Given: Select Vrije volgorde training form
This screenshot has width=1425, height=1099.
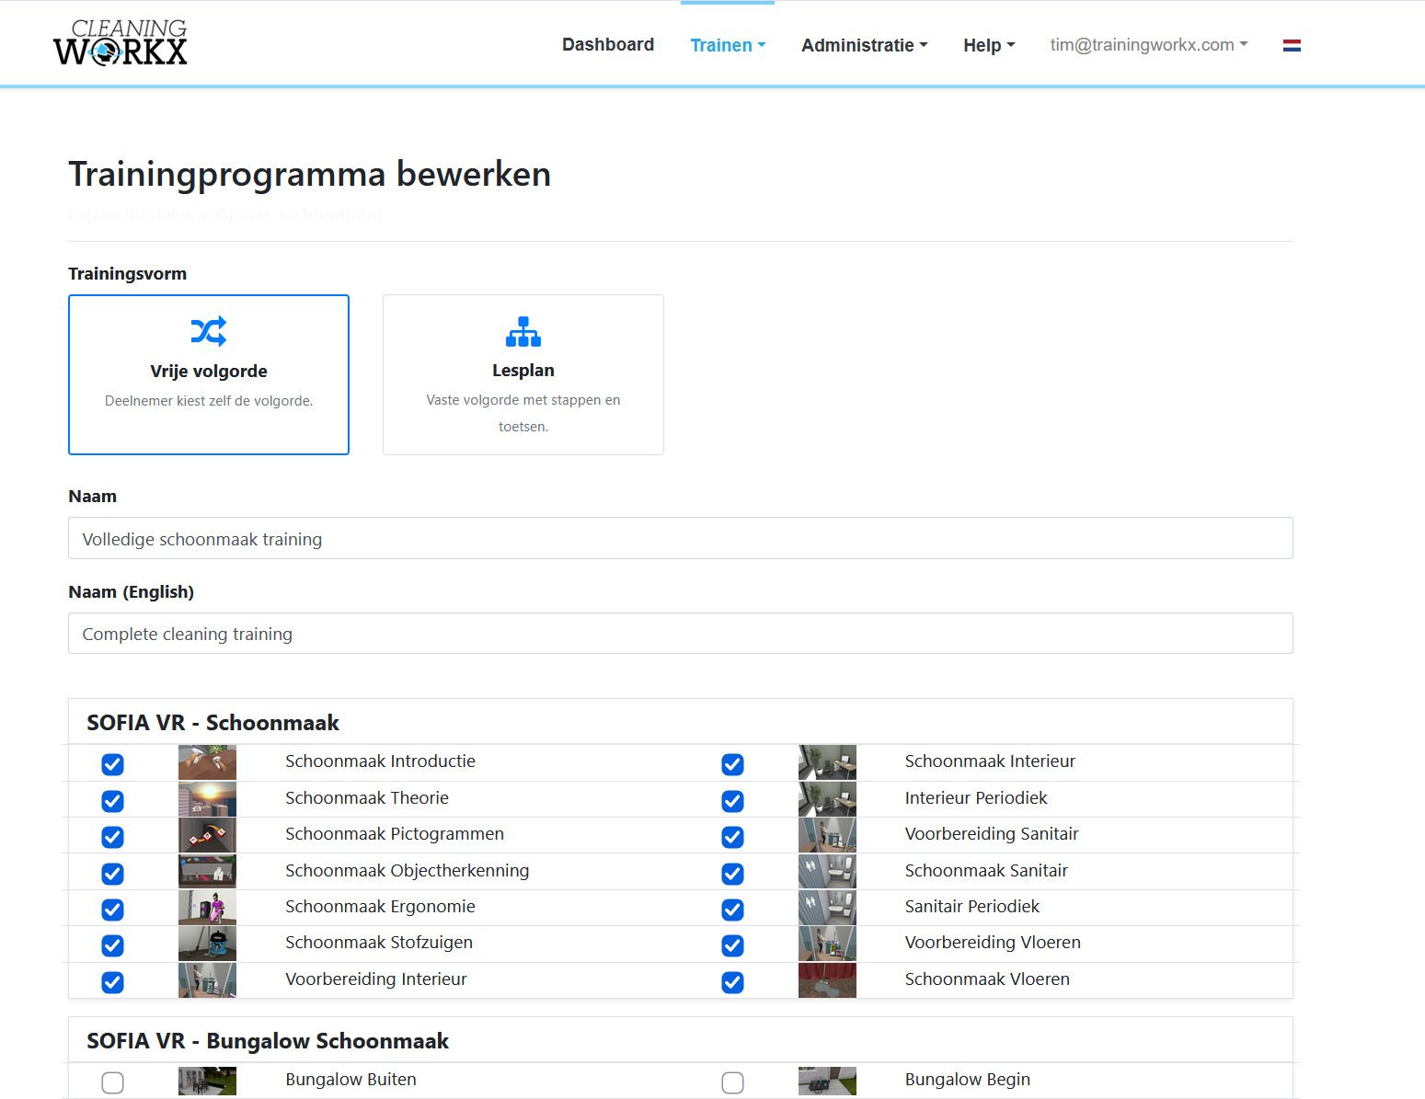Looking at the screenshot, I should click(209, 374).
